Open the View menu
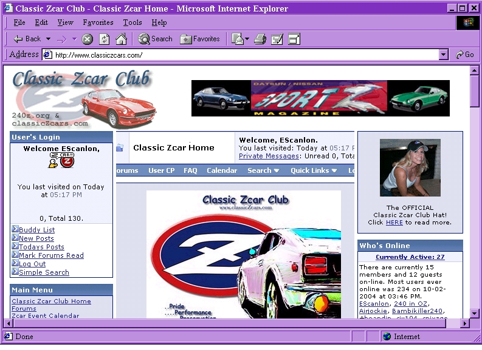This screenshot has height=350, width=482. 65,22
